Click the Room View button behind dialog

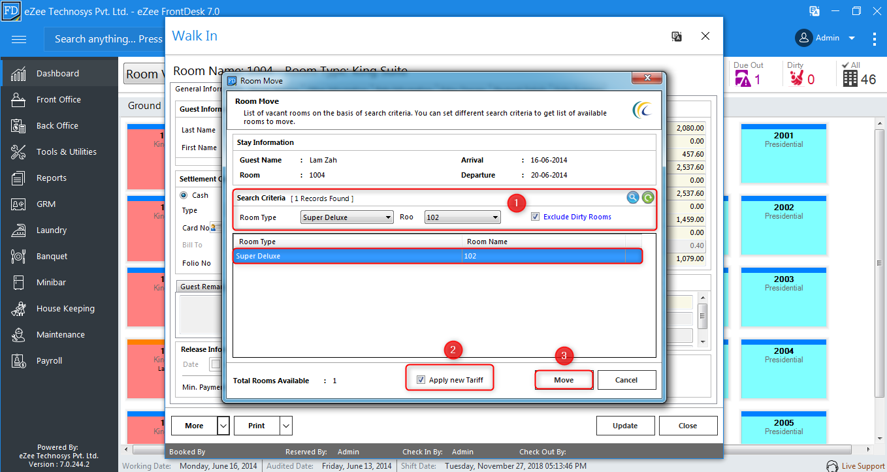tap(145, 74)
